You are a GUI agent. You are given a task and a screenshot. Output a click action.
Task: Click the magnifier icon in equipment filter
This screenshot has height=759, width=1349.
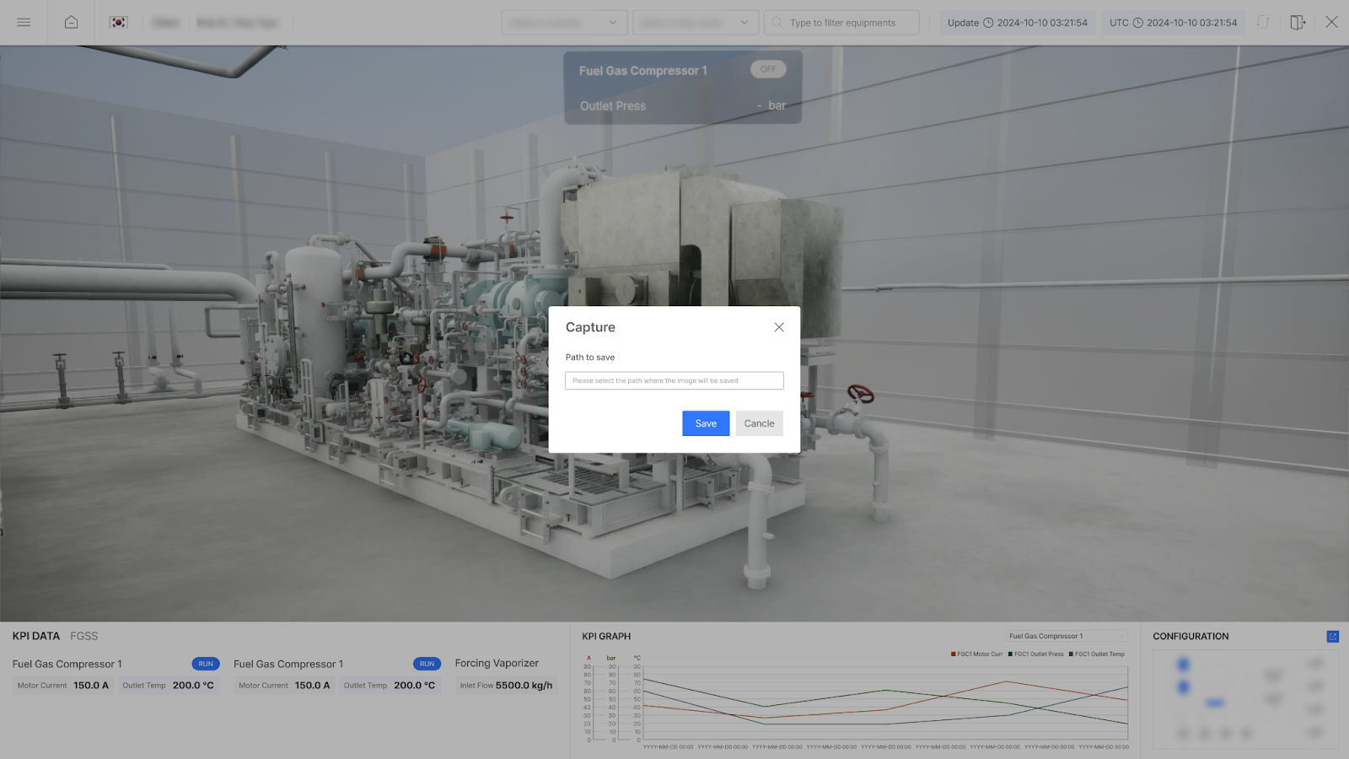pos(777,23)
